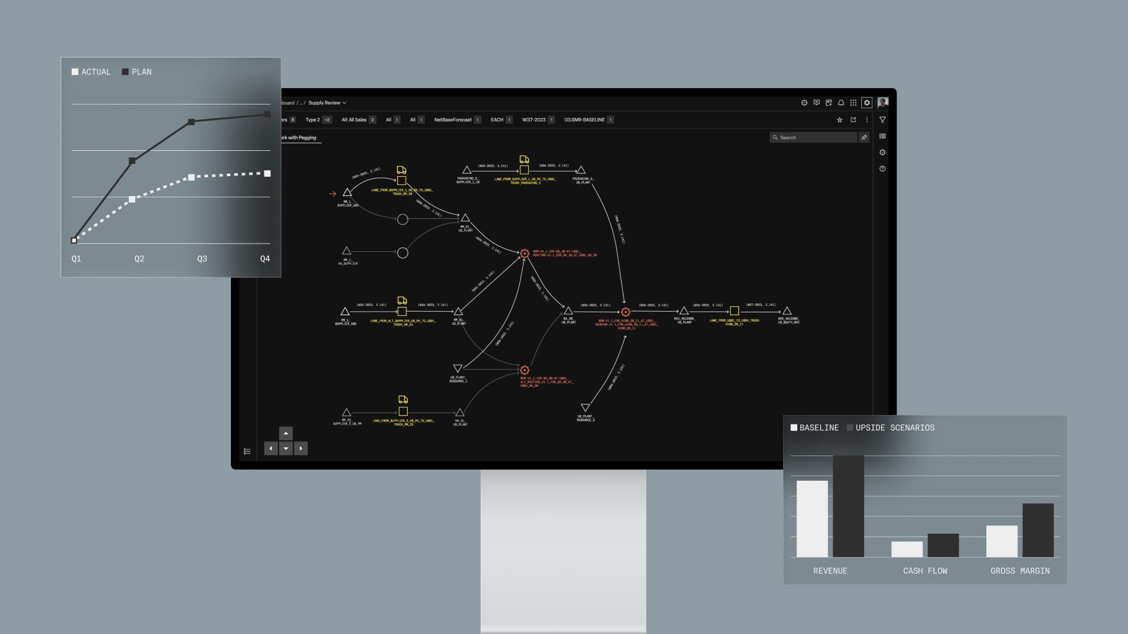Screen dimensions: 1128x634
Task: Open the apps grid icon
Action: [x=853, y=103]
